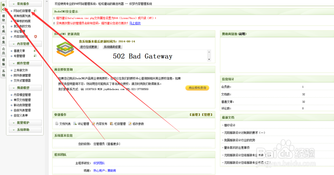This screenshot has height=175, width=334.
Task: Collapse the 内容管理 menu section
Action: click(25, 44)
